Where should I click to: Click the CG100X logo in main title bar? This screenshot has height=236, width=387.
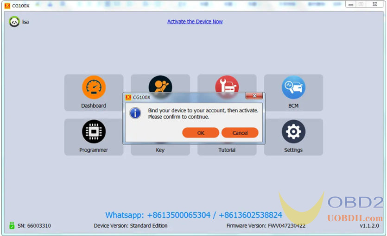(x=7, y=5)
